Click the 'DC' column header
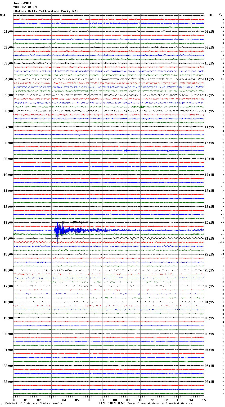This screenshot has height=407, width=225. click(x=220, y=14)
